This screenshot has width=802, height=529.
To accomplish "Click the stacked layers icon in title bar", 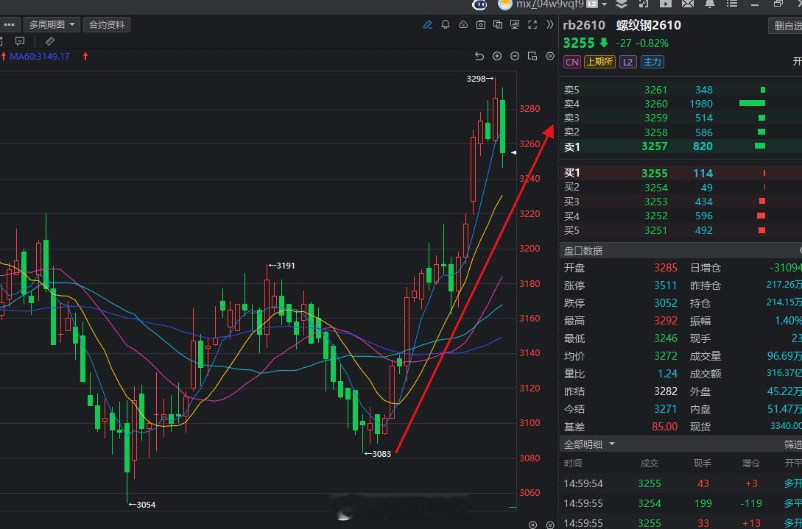I will 622,4.
